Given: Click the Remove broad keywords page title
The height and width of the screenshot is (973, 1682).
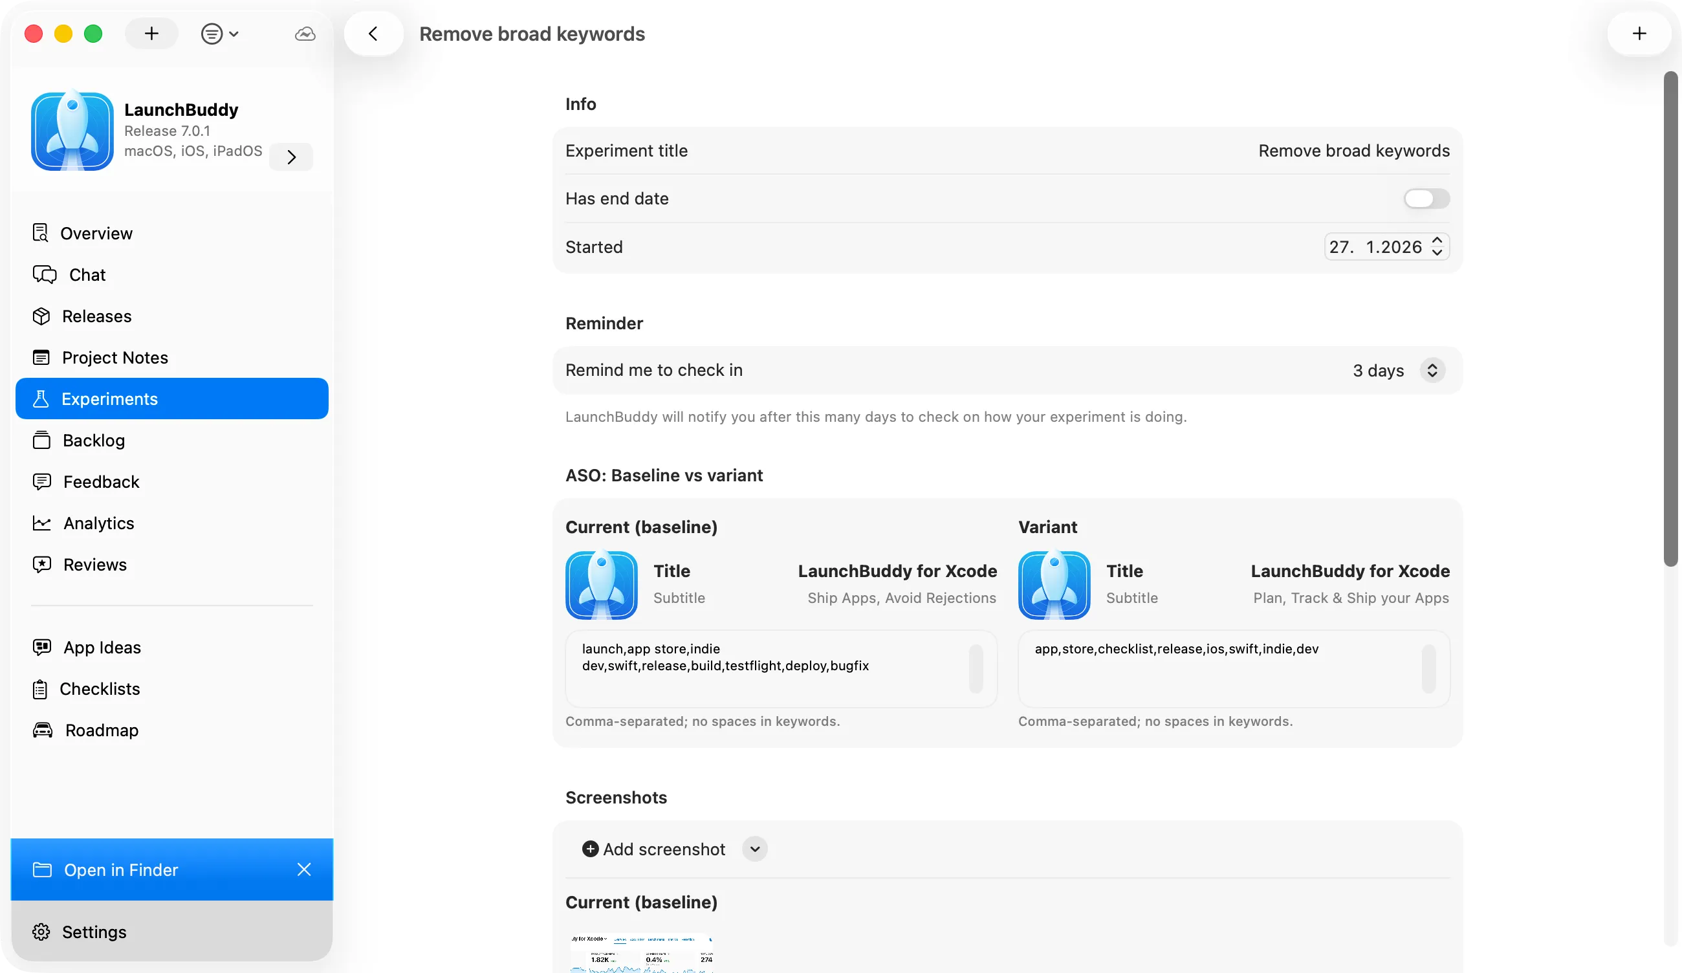Looking at the screenshot, I should [x=531, y=34].
